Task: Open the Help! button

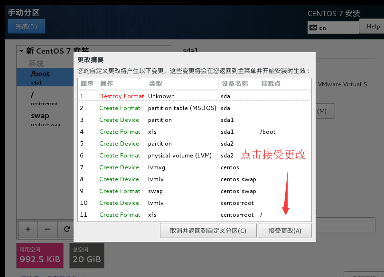Action: point(372,27)
